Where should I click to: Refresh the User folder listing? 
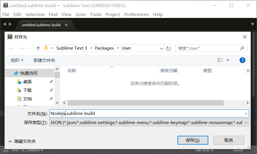click(x=168, y=48)
